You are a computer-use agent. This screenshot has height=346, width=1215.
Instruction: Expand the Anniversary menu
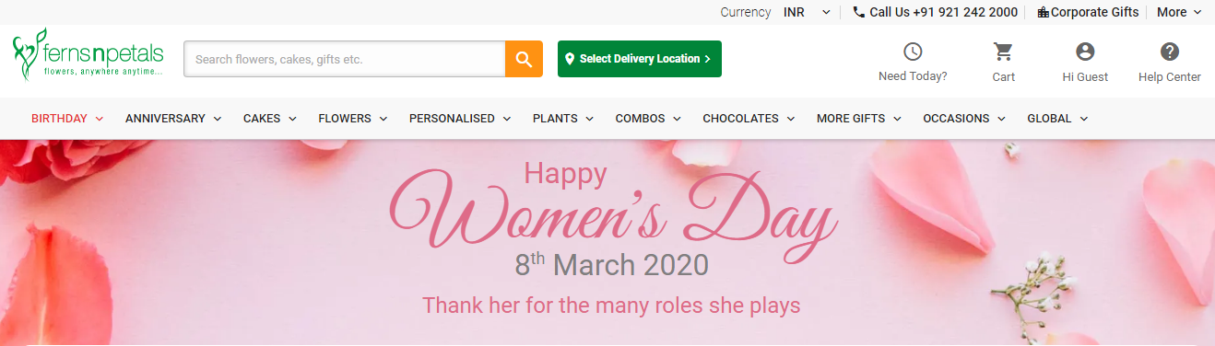173,119
